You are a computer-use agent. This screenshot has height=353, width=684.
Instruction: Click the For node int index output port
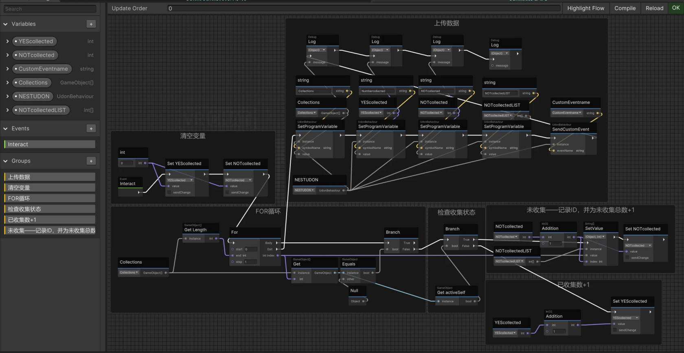278,255
